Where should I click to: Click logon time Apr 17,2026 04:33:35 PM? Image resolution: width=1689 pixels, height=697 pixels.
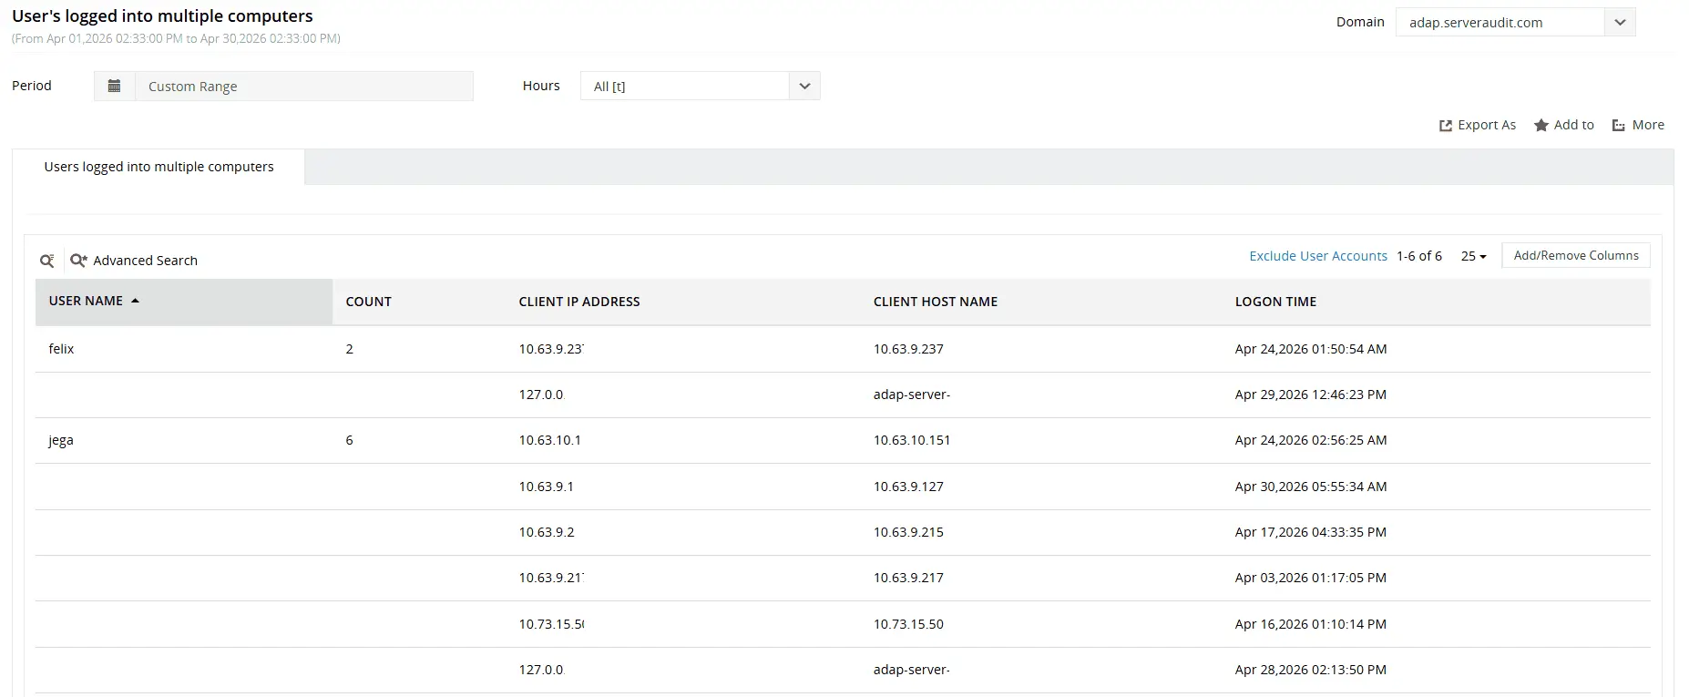[x=1311, y=532]
